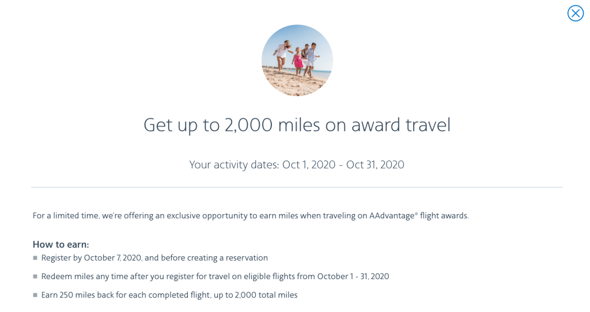This screenshot has height=312, width=590.
Task: Click the horizontal divider under the dates
Action: [297, 187]
